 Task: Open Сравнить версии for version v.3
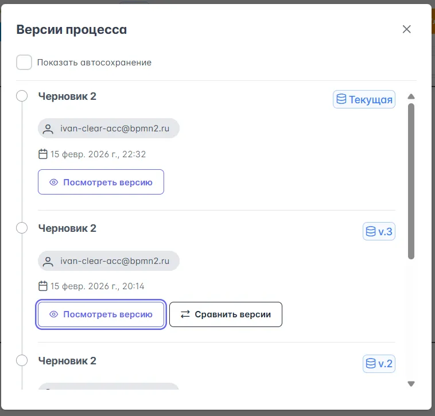coord(226,314)
